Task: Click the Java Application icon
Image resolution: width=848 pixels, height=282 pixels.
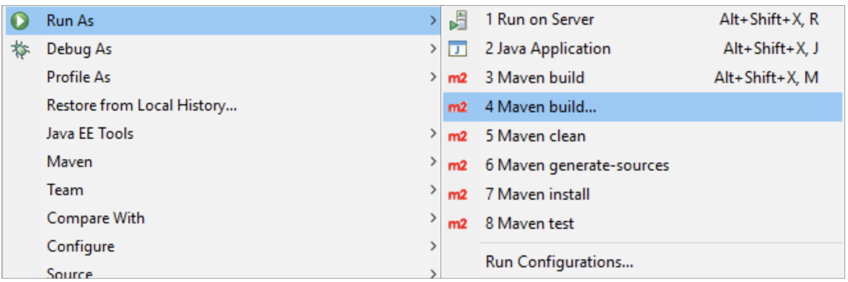Action: tap(458, 49)
